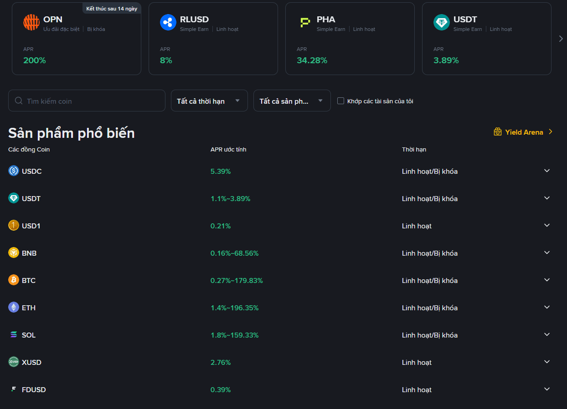Click the 0.27%~179.83% APR value
Screen dimensions: 567x409
click(x=237, y=280)
